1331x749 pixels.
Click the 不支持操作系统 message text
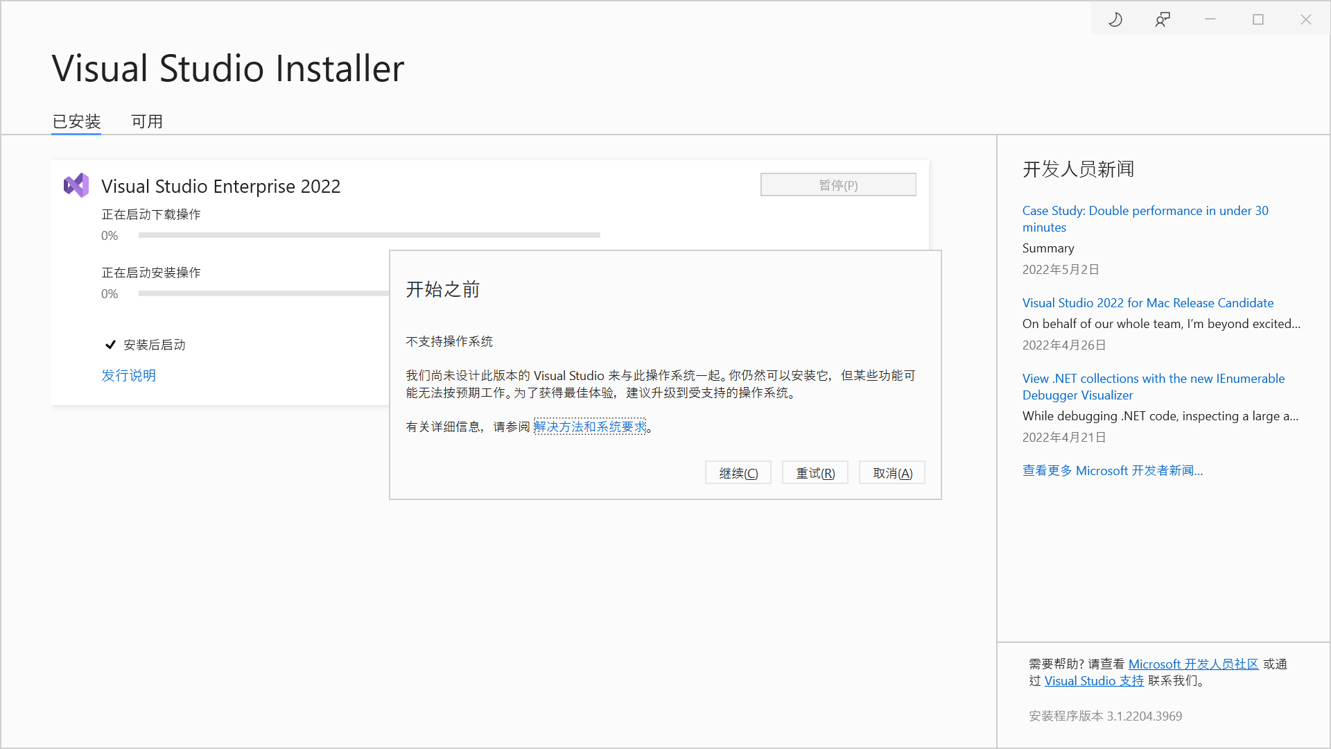point(449,341)
